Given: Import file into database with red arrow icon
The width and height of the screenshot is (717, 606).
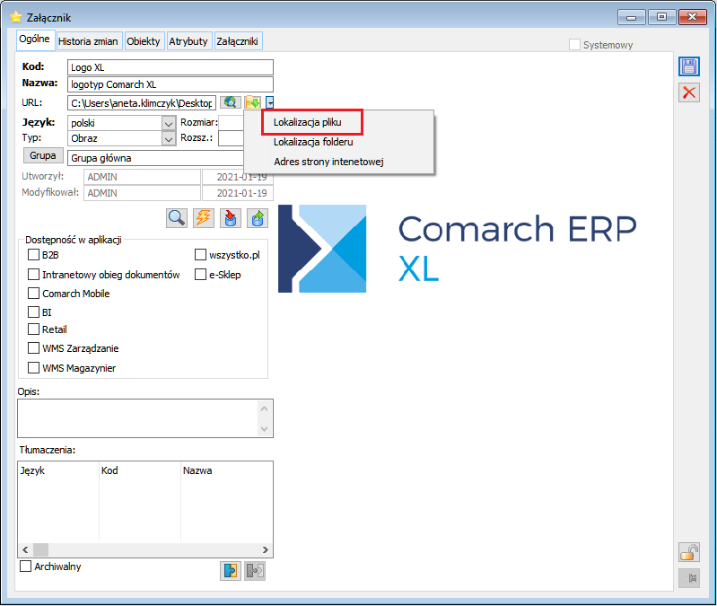Looking at the screenshot, I should pos(231,217).
